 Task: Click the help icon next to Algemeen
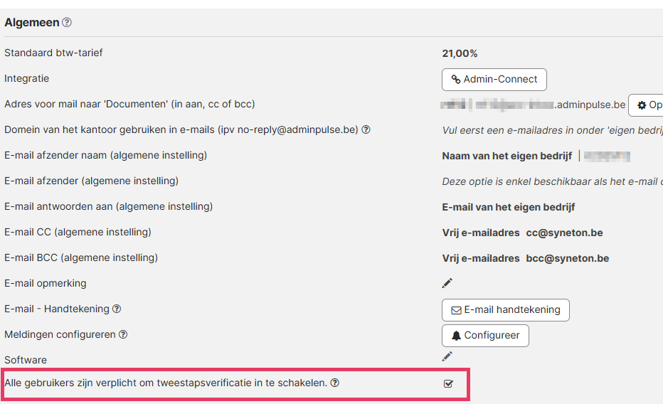(x=67, y=22)
